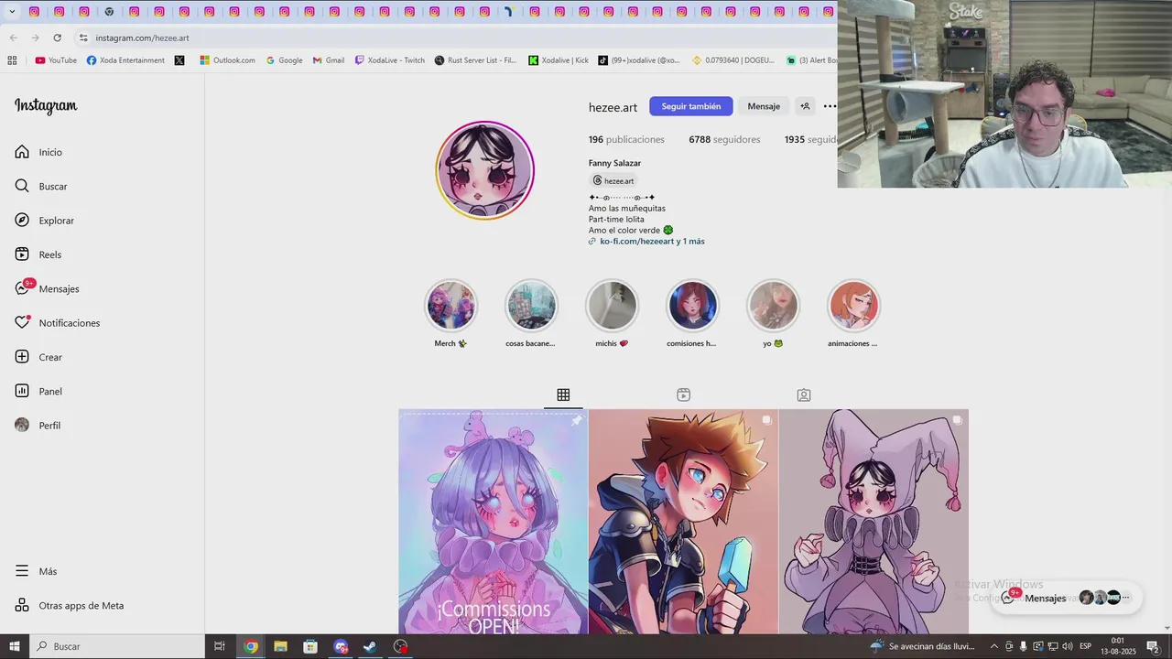Image resolution: width=1172 pixels, height=659 pixels.
Task: Open the hezee.art profile picture story
Action: [484, 170]
